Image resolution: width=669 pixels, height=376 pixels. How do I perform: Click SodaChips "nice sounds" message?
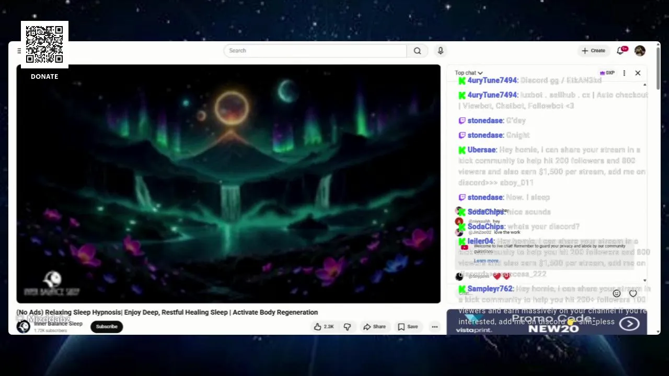click(x=504, y=212)
